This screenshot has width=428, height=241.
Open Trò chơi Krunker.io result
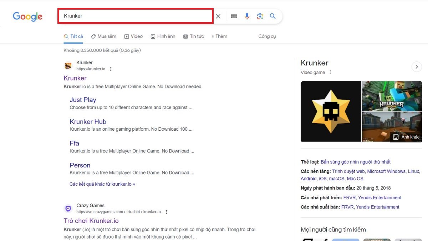click(x=91, y=221)
